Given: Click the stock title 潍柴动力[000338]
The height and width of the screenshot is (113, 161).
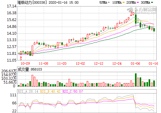Looking at the screenshot, I should [x=32, y=2].
